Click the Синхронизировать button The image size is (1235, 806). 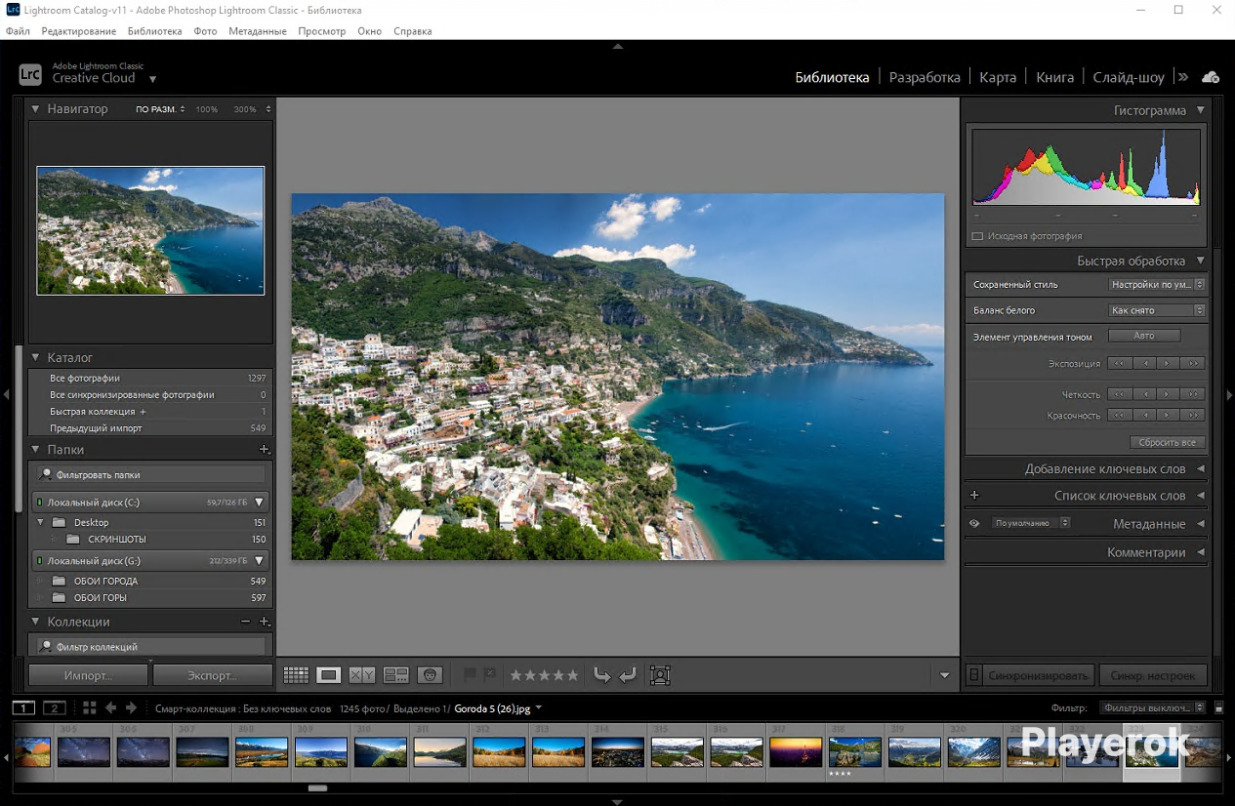point(1038,675)
